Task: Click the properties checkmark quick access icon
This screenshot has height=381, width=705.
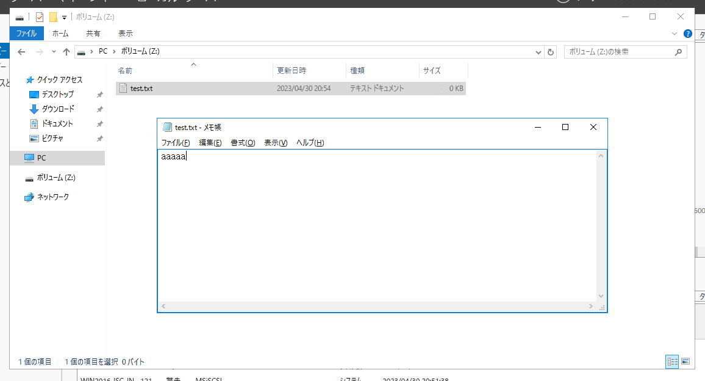Action: tap(40, 17)
